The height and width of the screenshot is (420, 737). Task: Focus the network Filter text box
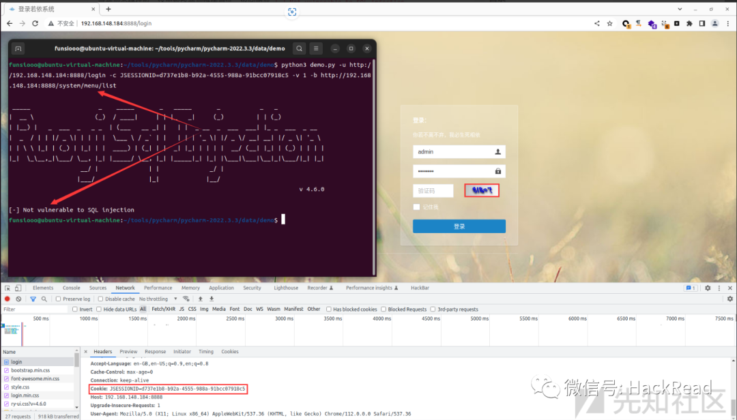(x=35, y=309)
